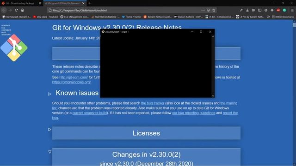Open 'our bug reporting guidelines' link
Screen dimensions: 296x166
click(193, 113)
